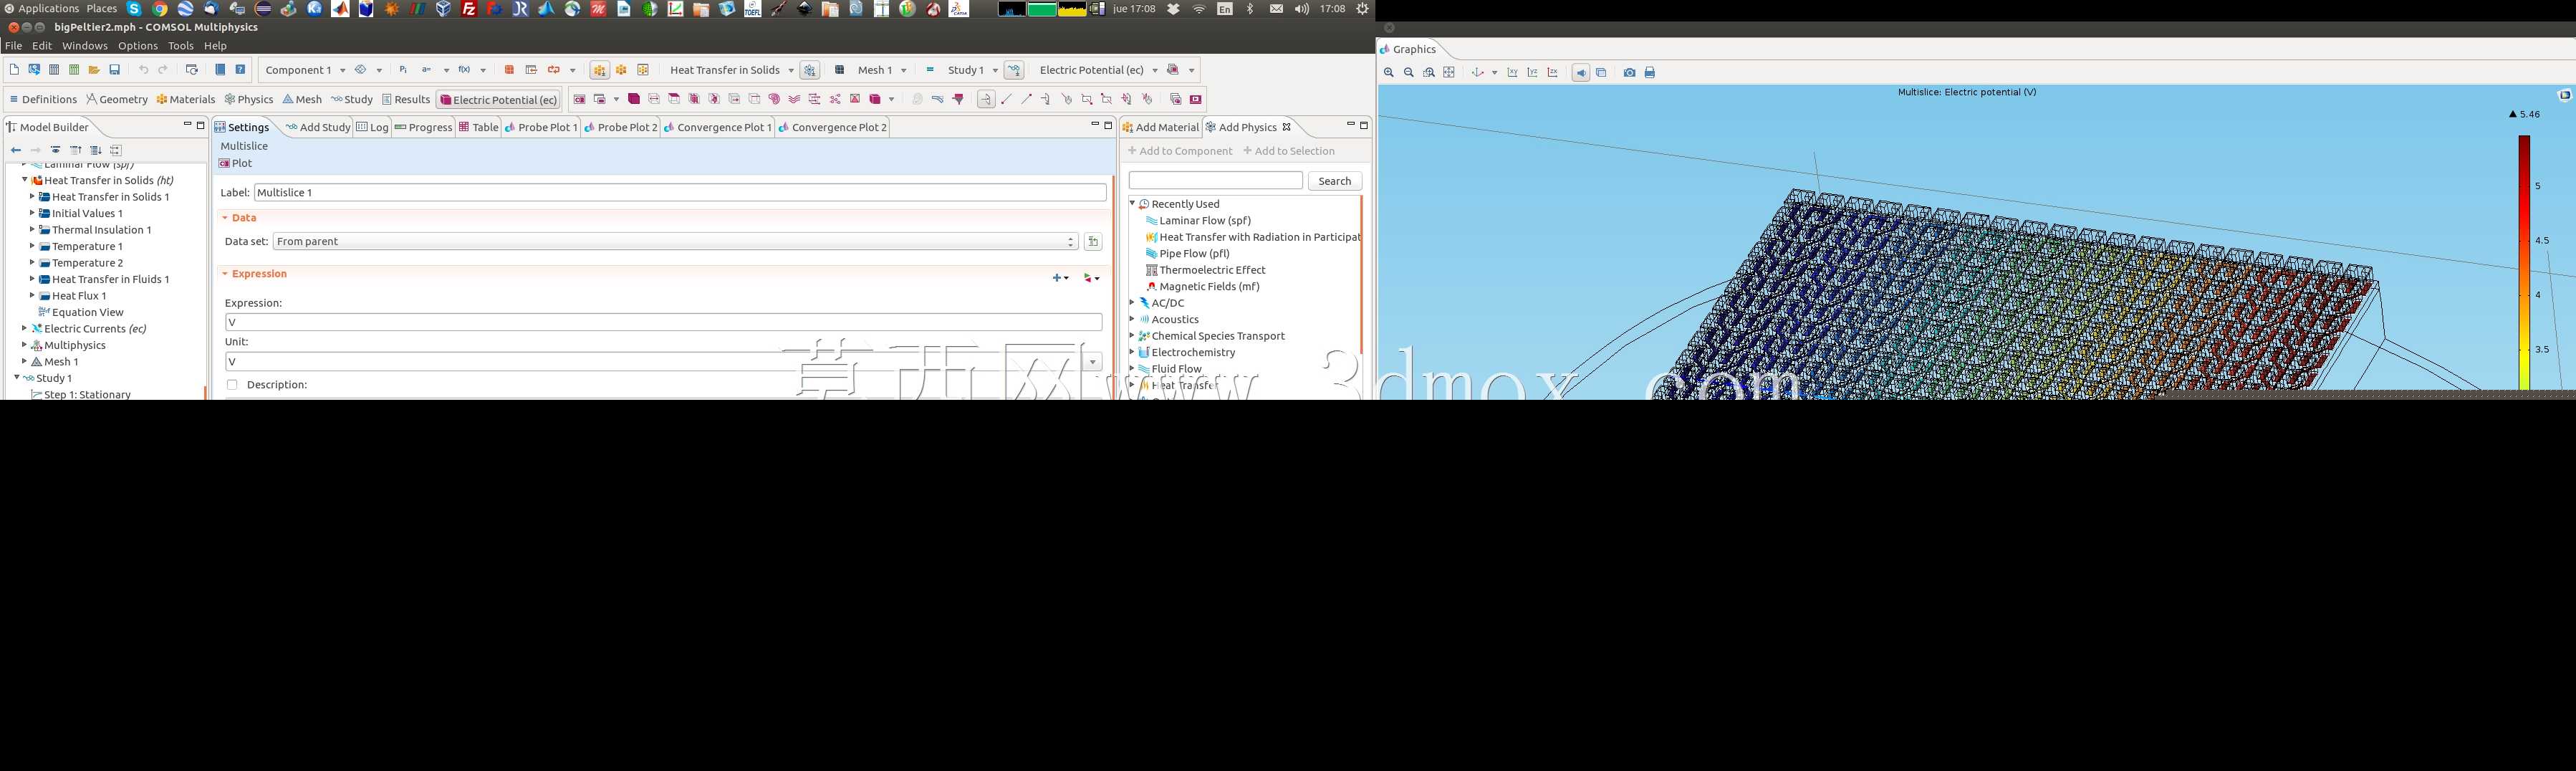Viewport: 2576px width, 771px height.
Task: Click the Compute equals icon before Study 1
Action: (x=930, y=70)
